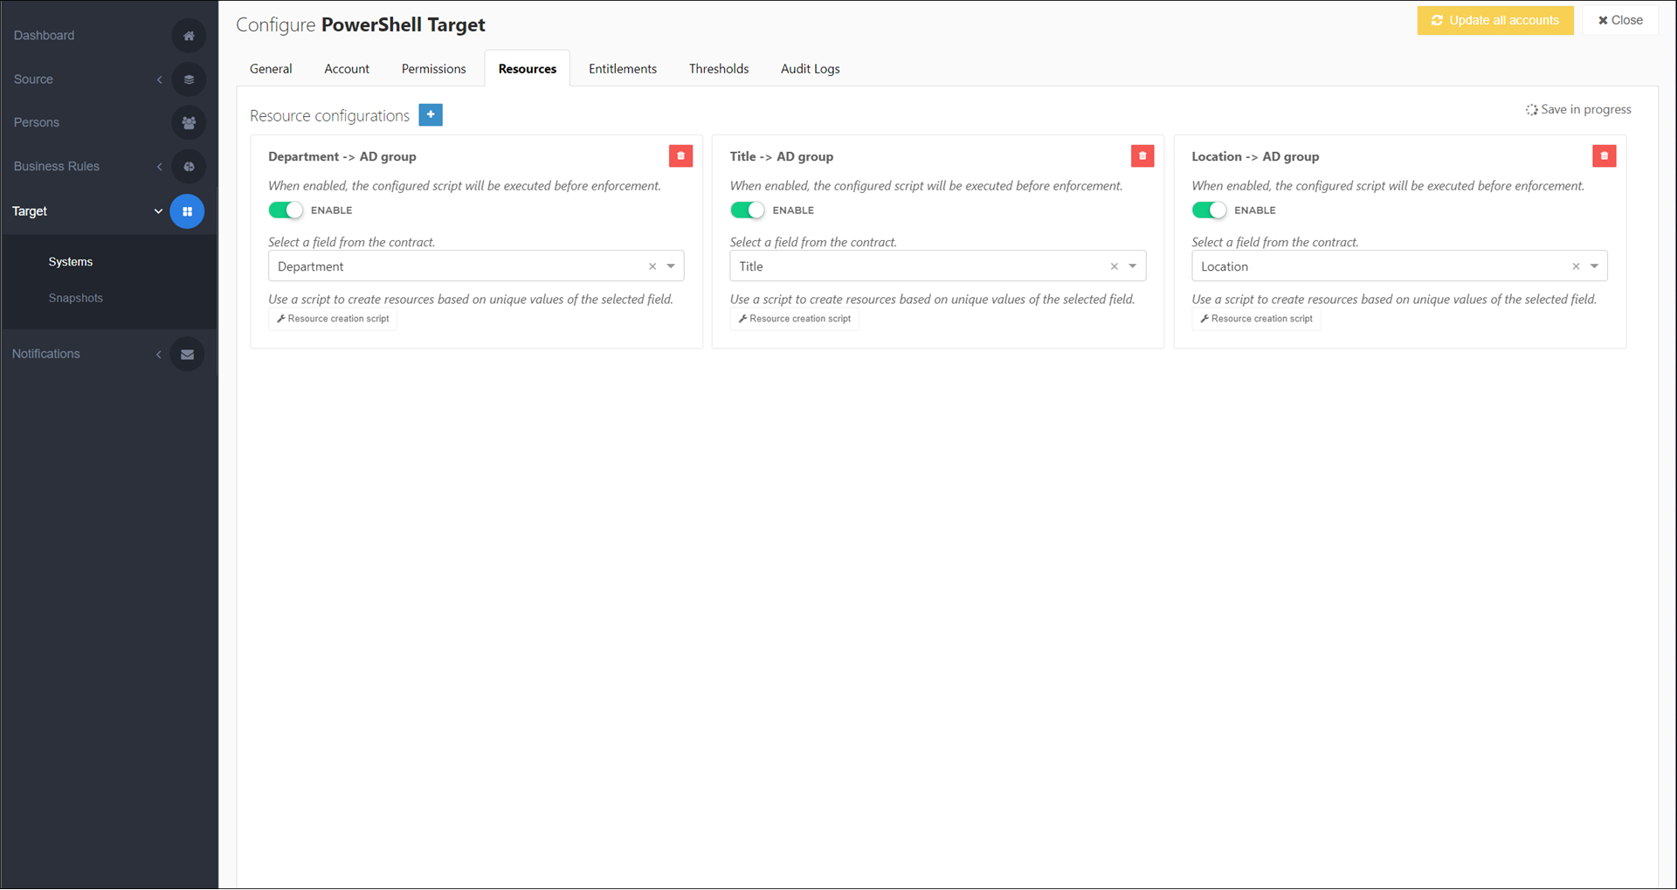
Task: Edit Title resource creation script
Action: click(x=795, y=319)
